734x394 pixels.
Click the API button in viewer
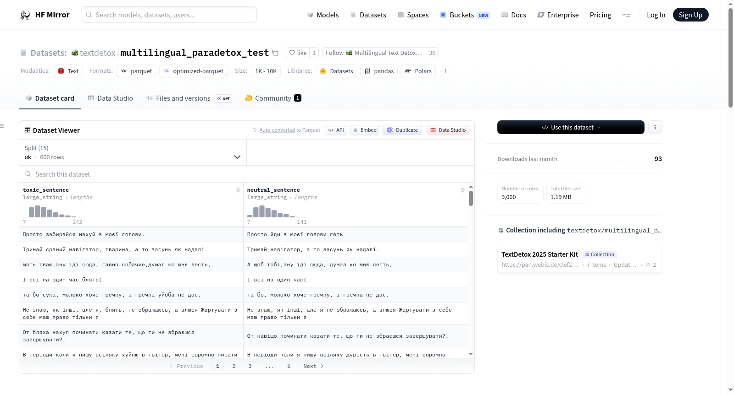(x=336, y=130)
